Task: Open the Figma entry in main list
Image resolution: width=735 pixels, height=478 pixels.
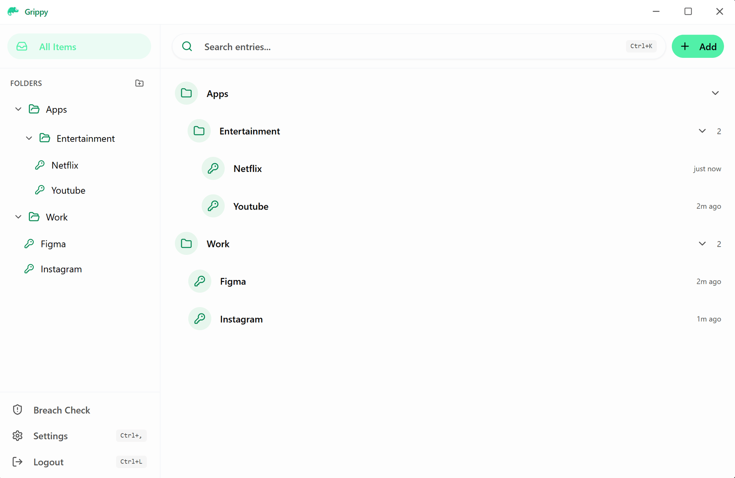Action: 233,281
